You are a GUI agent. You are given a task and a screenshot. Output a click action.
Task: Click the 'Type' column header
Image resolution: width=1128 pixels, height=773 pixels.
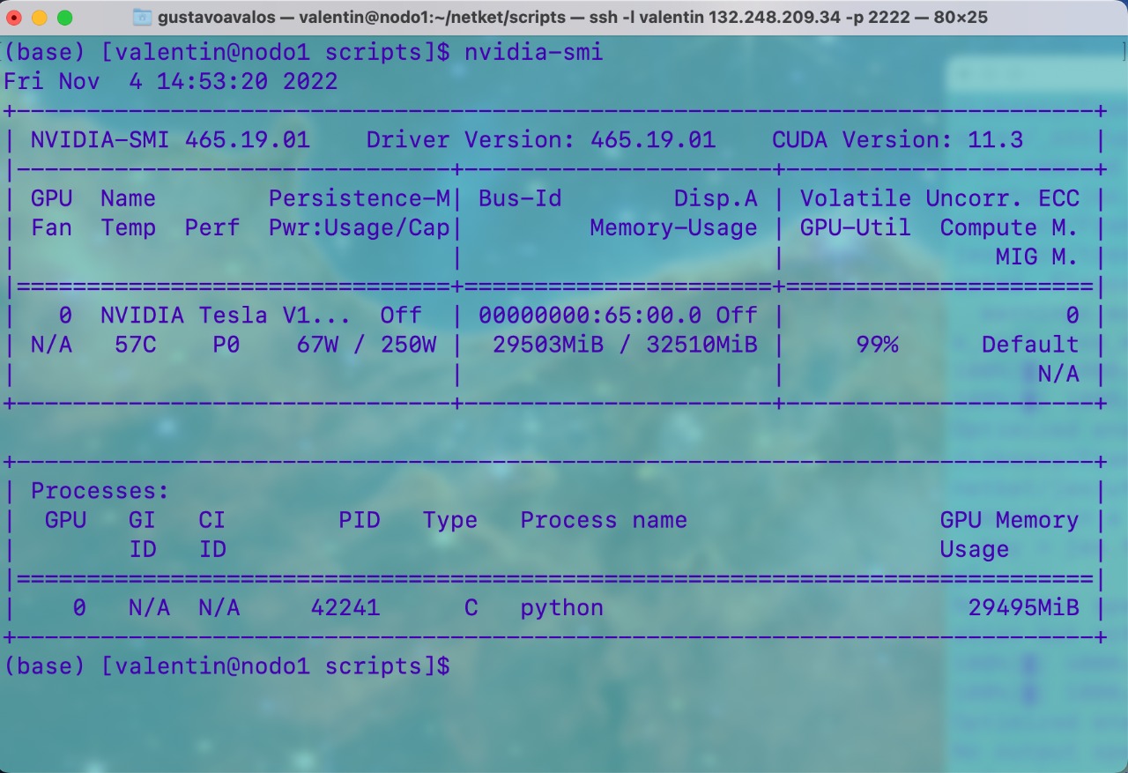click(450, 520)
